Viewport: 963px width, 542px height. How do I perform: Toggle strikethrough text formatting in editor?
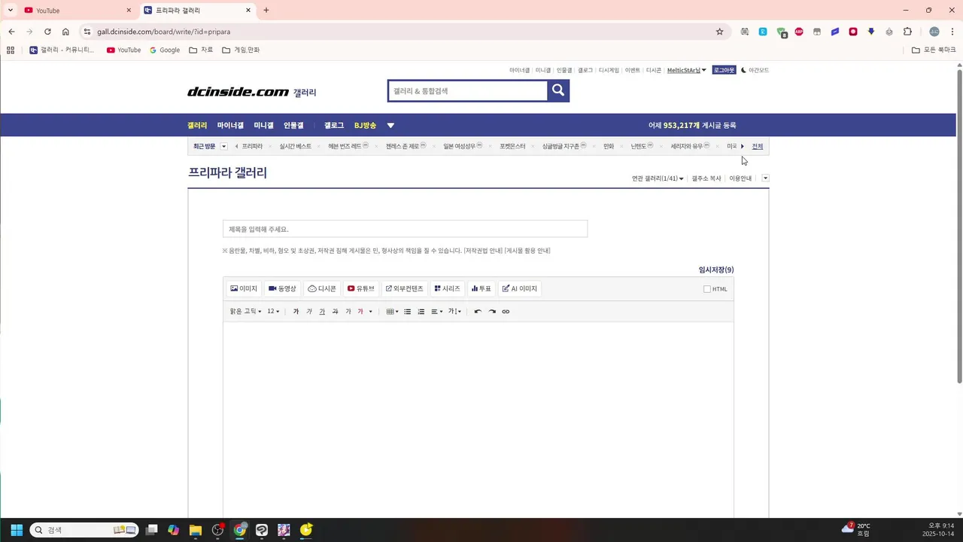click(x=335, y=312)
